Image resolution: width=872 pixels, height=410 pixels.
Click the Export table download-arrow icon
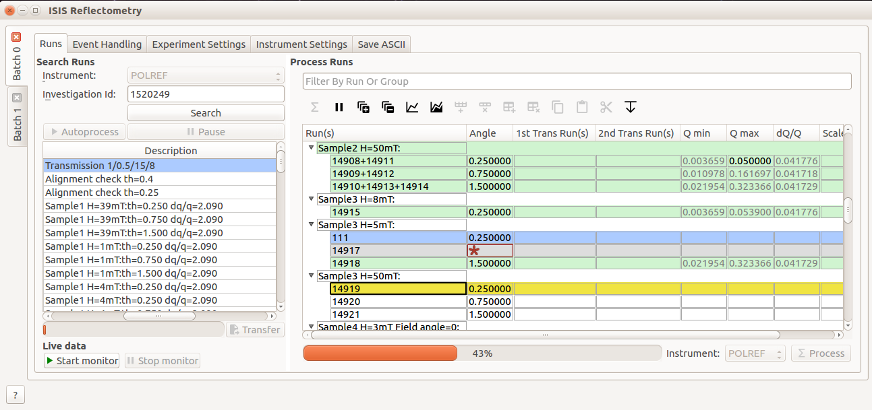631,107
